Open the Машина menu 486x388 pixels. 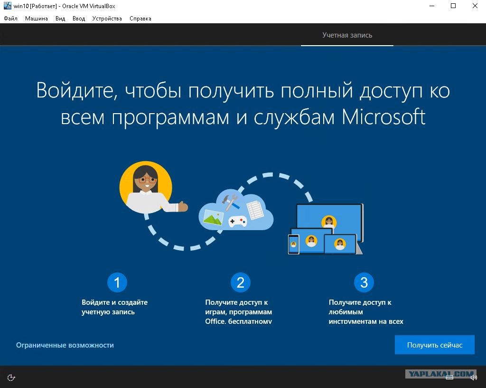pyautogui.click(x=36, y=19)
